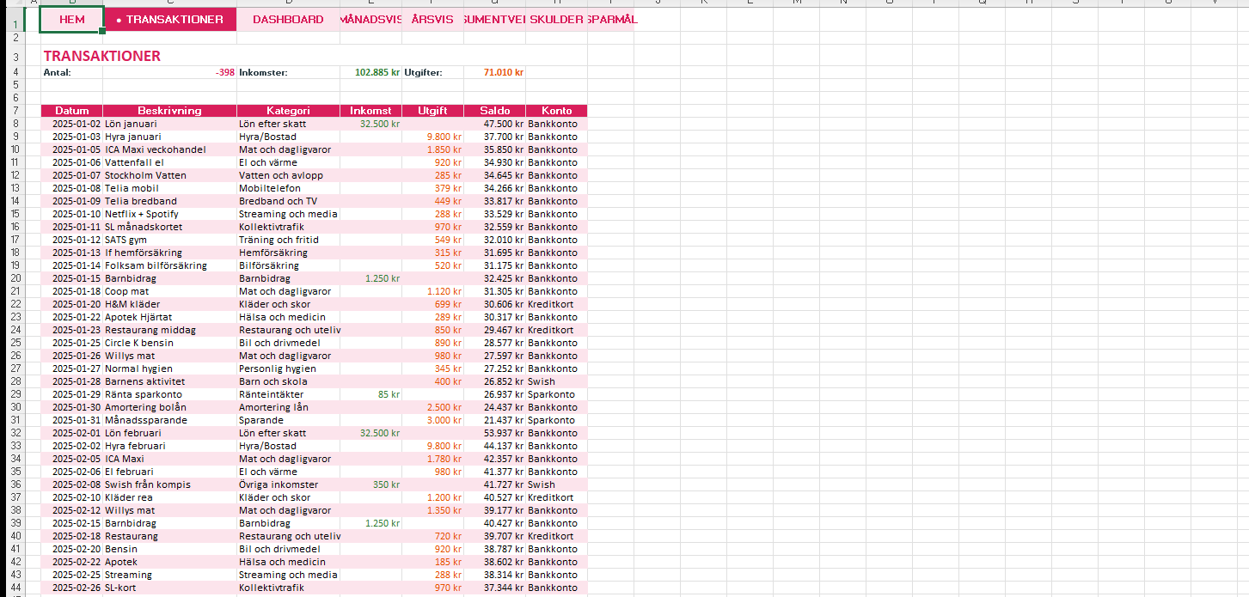Click row header number 20
Screen dimensions: 1249x597
coord(15,278)
